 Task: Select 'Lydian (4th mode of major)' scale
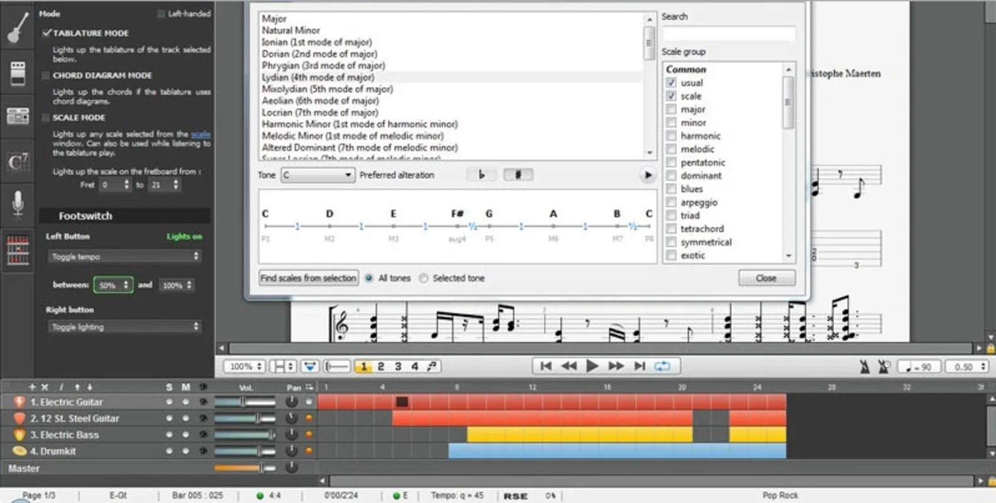point(318,77)
